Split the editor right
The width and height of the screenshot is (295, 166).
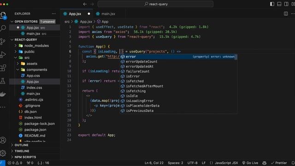click(286, 13)
